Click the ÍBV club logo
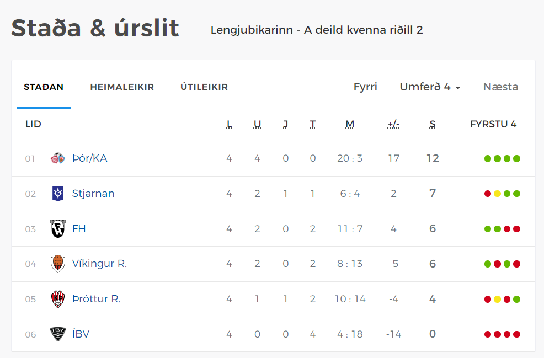This screenshot has width=544, height=358. point(57,334)
